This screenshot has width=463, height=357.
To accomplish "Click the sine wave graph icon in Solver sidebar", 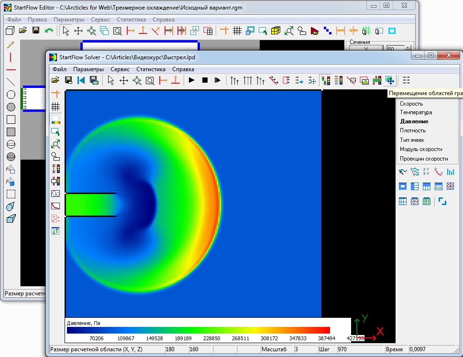I will pos(55,194).
